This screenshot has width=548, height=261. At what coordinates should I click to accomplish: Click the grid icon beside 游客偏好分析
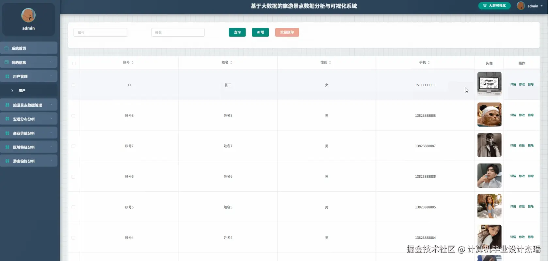[x=7, y=161]
